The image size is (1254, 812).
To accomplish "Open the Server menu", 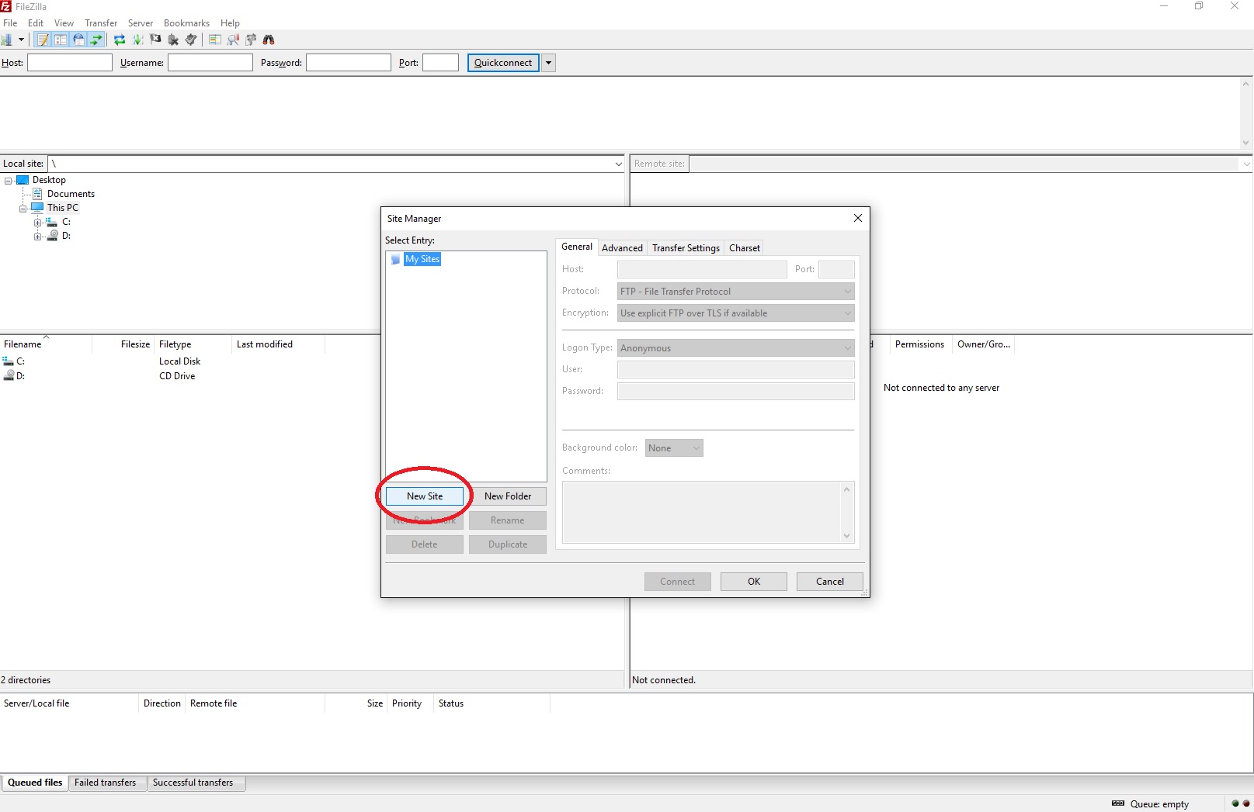I will click(x=141, y=23).
